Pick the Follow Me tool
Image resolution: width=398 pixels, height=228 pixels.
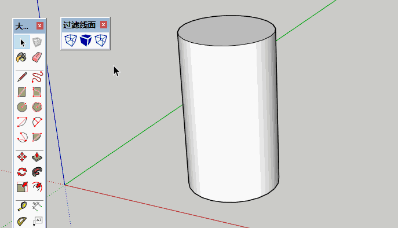pyautogui.click(x=37, y=172)
